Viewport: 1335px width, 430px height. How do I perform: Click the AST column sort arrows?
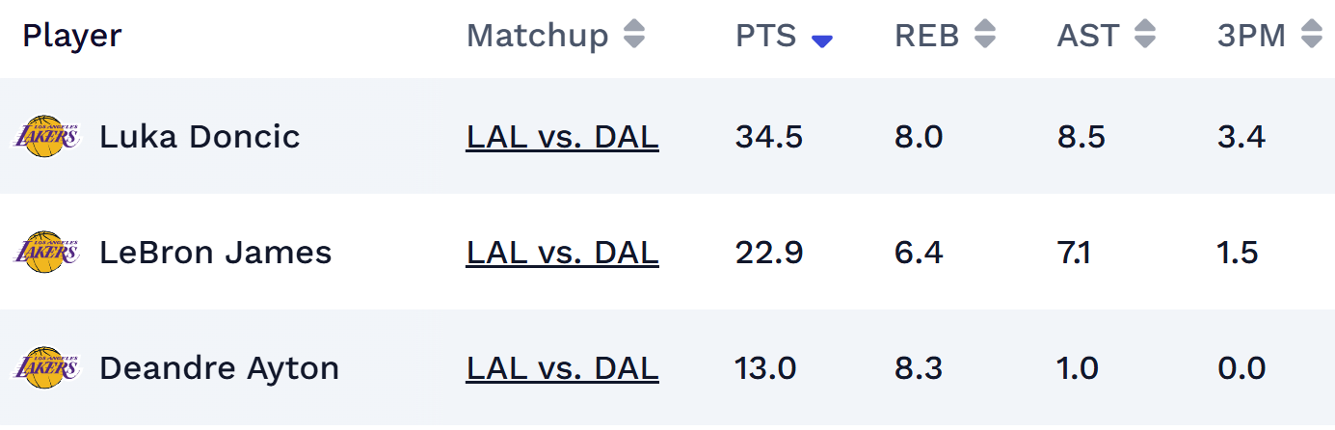point(1144,36)
